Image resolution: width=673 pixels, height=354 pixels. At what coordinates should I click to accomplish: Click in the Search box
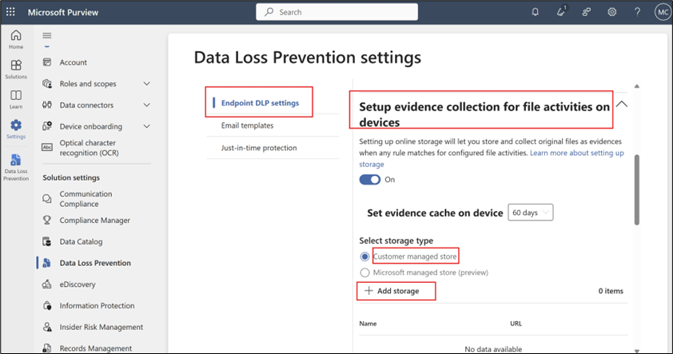[x=337, y=12]
